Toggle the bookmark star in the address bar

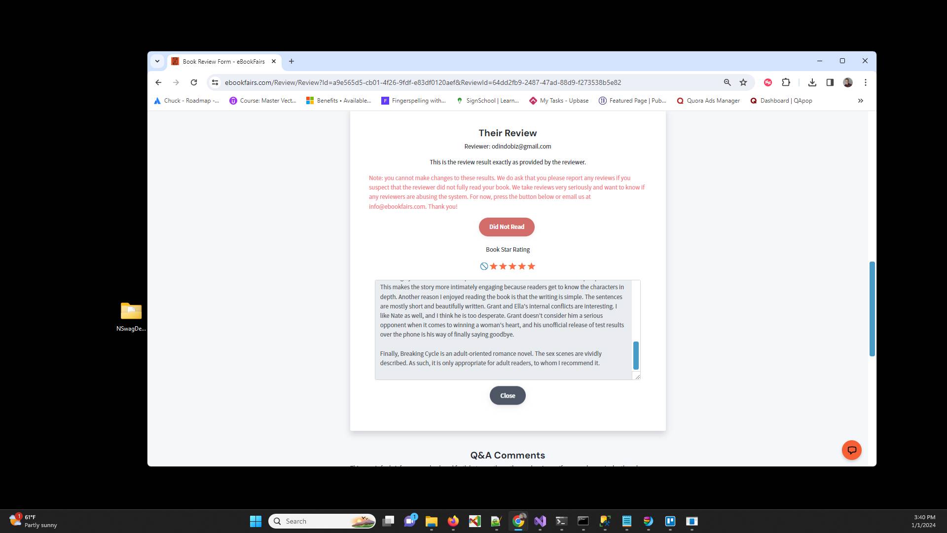point(743,82)
